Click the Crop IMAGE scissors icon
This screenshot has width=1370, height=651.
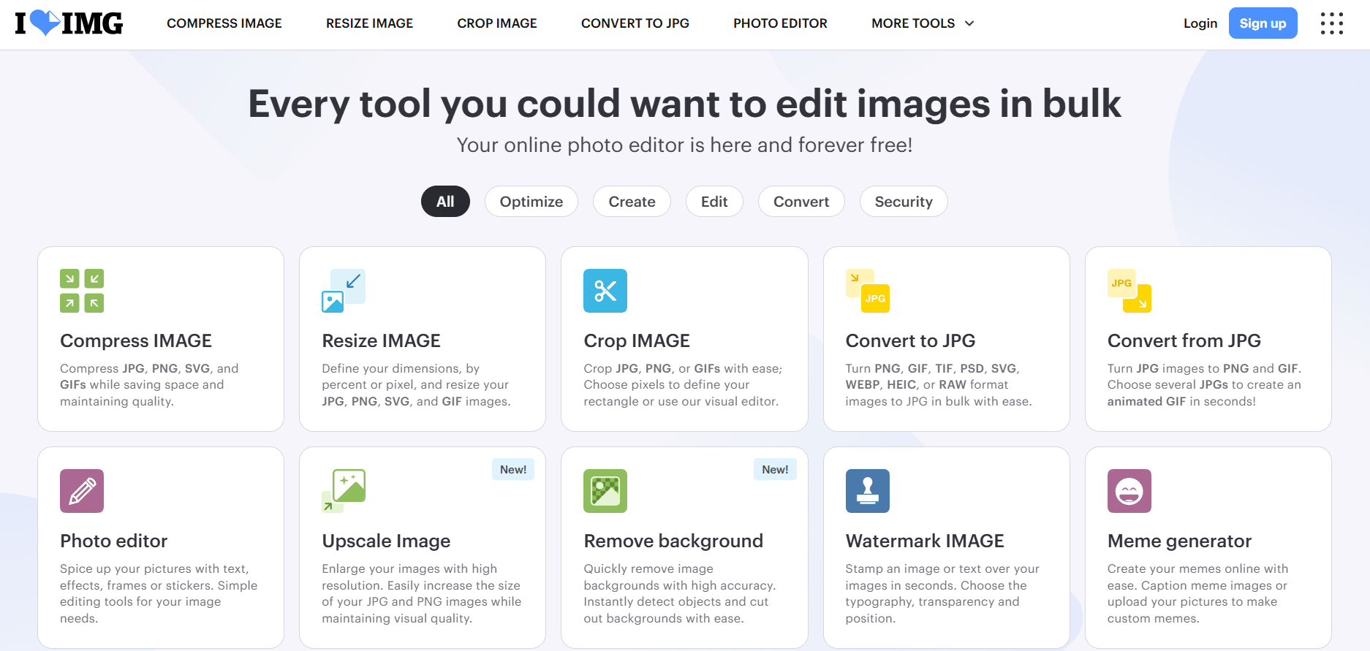(605, 291)
